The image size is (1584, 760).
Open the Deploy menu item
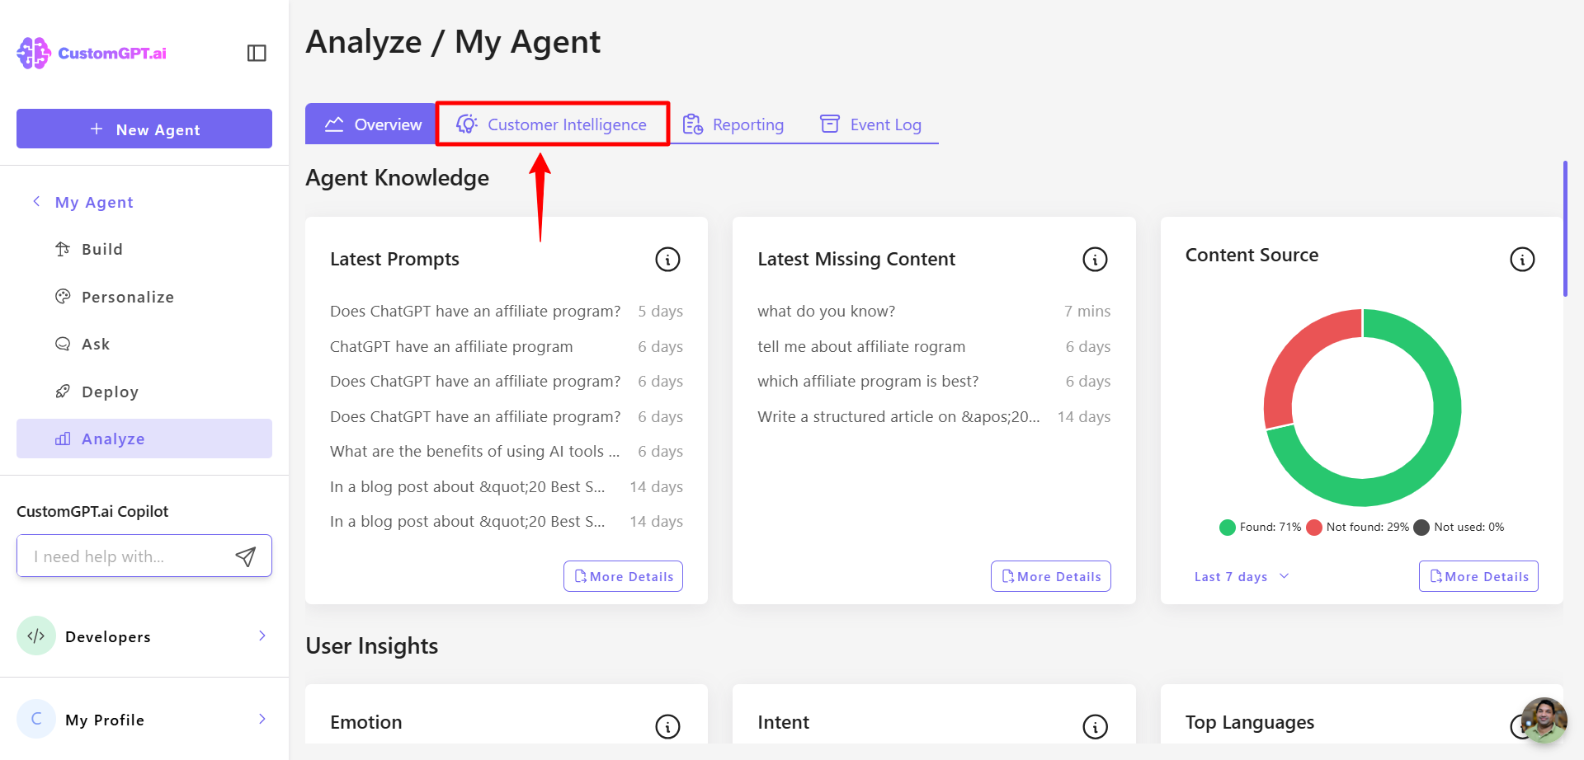[144, 392]
